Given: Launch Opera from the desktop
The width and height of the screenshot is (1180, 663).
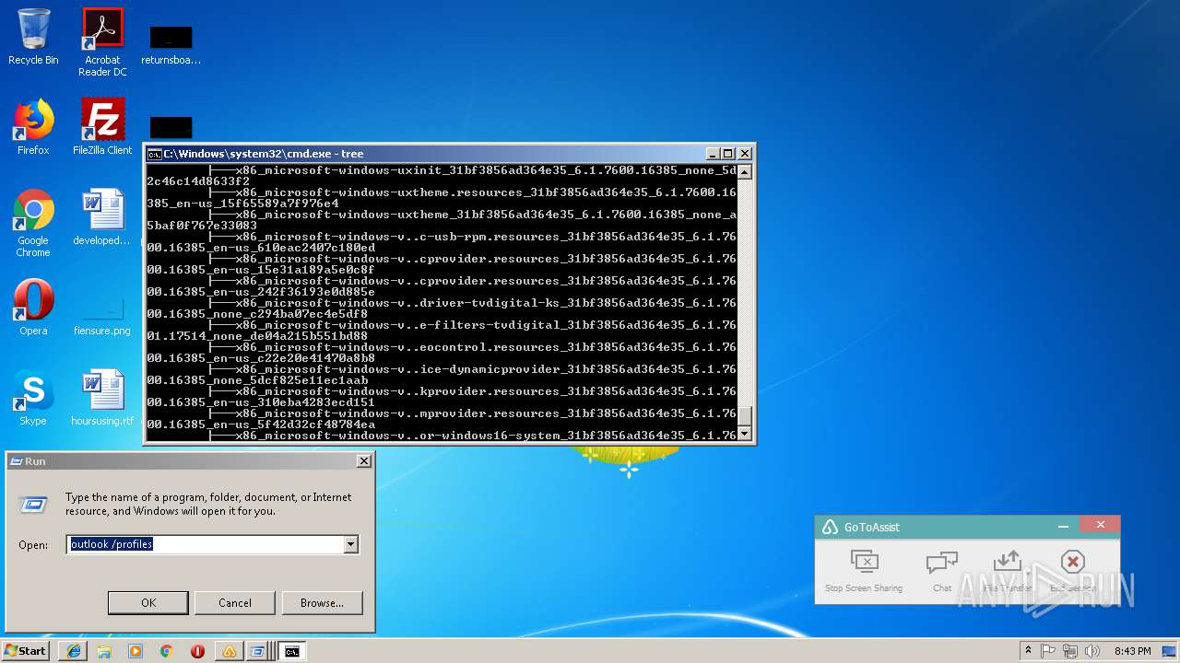Looking at the screenshot, I should [x=33, y=308].
